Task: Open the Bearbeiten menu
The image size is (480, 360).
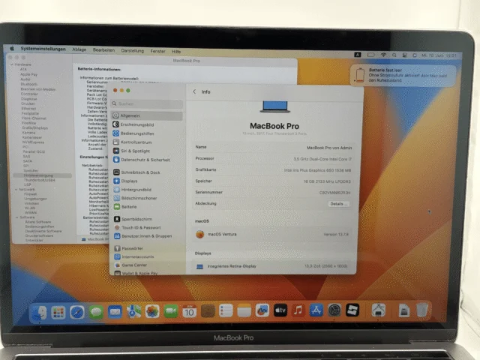Action: [x=103, y=50]
